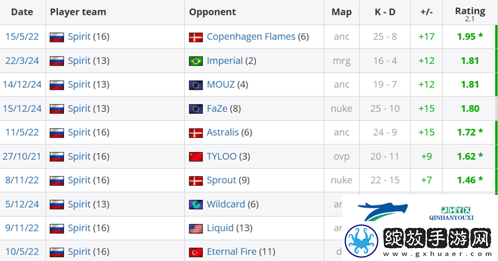Click the Denmark flag beside Copenhagen Flames
This screenshot has width=498, height=261.
coord(195,37)
